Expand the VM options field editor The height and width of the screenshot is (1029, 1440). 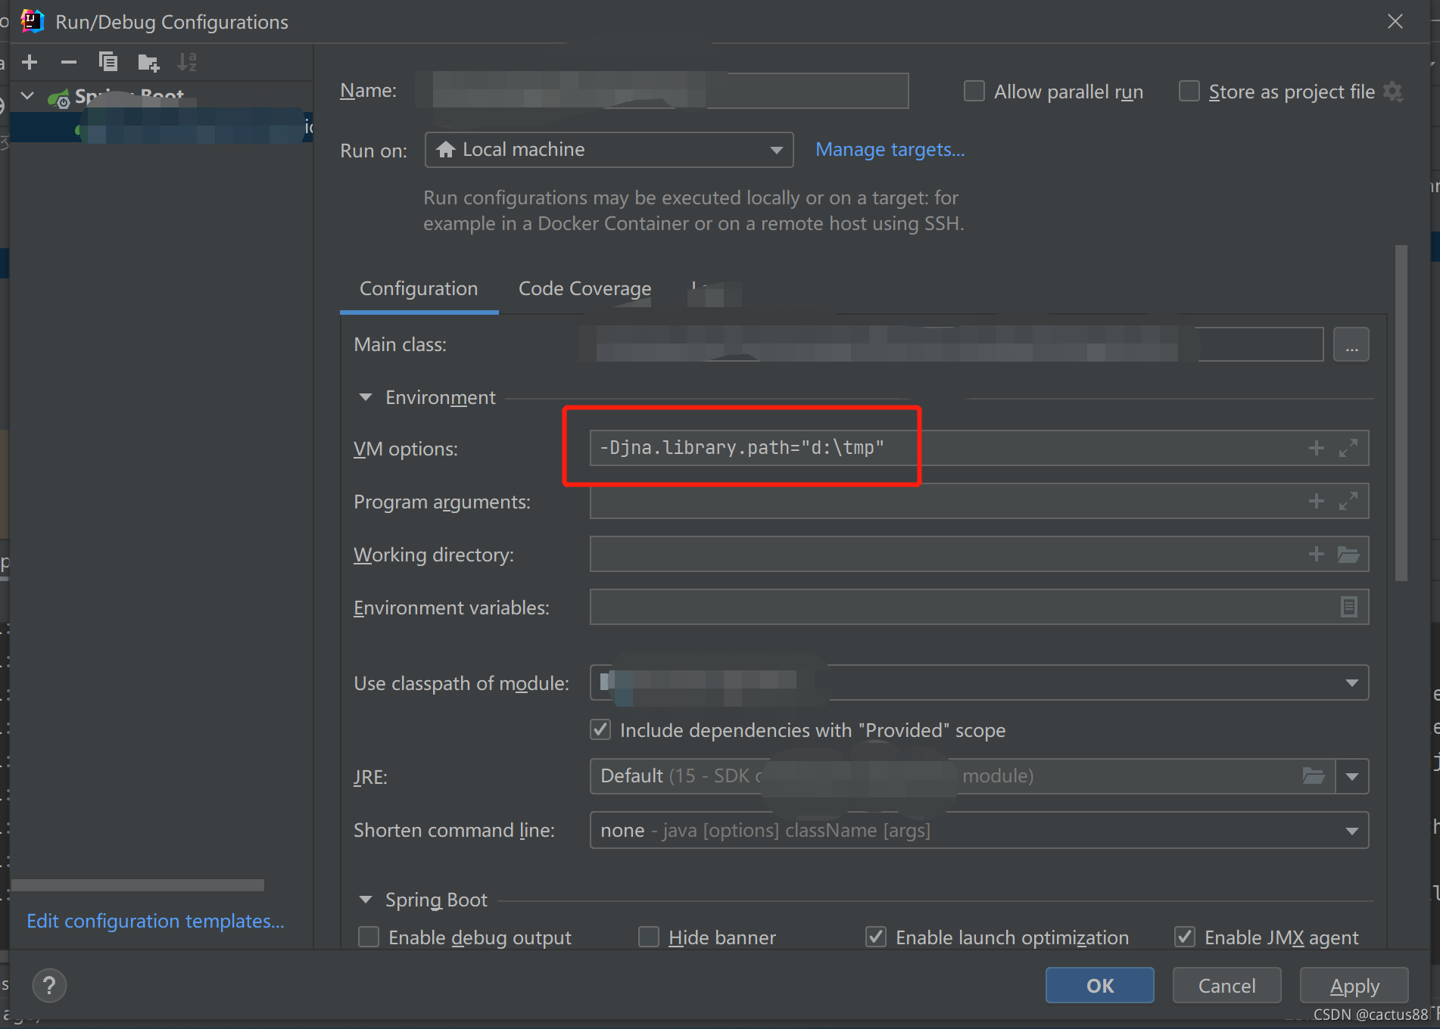coord(1348,447)
